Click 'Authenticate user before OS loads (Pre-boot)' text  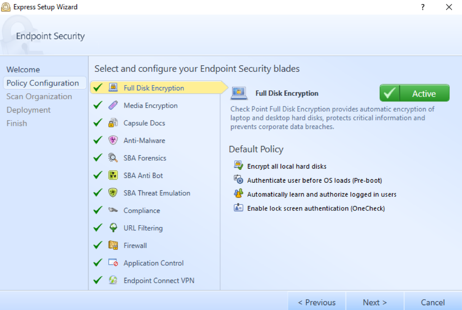314,180
